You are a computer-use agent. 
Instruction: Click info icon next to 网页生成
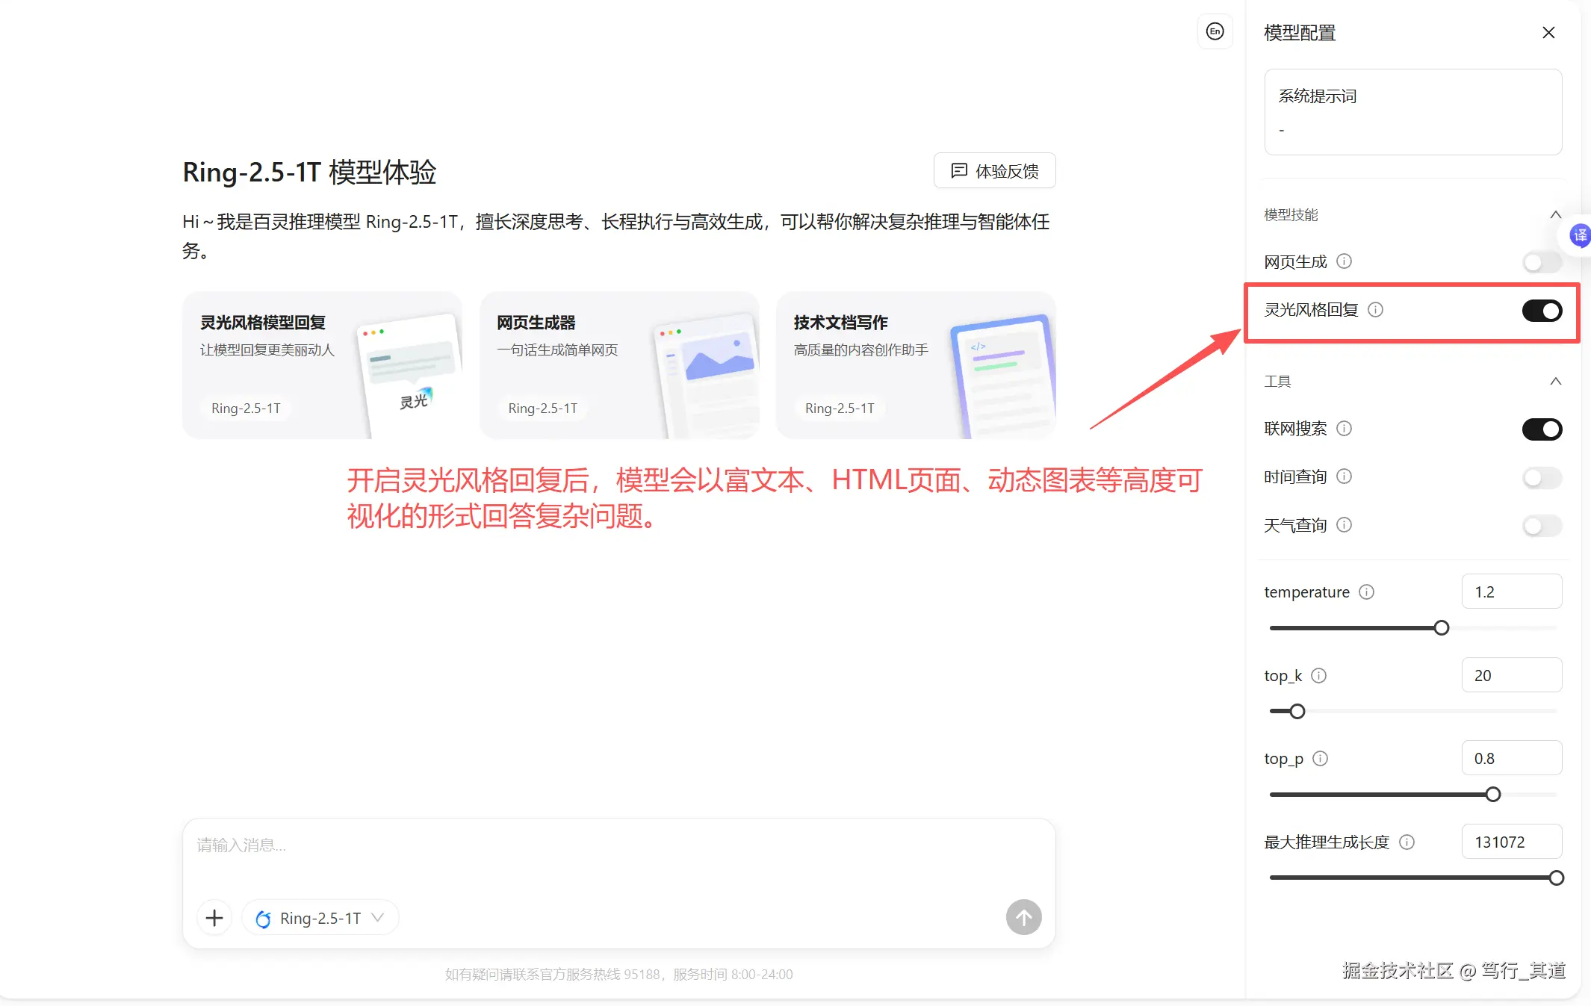[x=1344, y=261]
